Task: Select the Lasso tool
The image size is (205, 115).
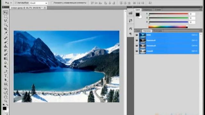Action: (x=6, y=21)
